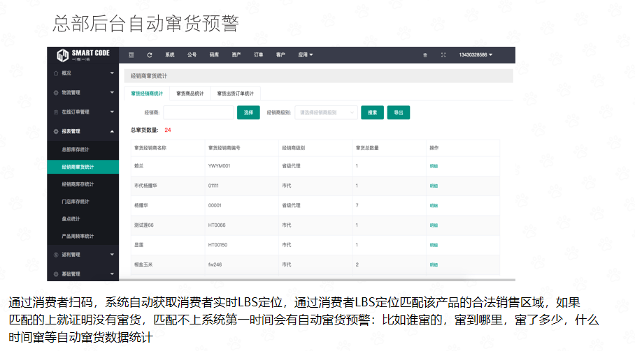The height and width of the screenshot is (351, 635).
Task: Open 明细 link for the 赖兰 row
Action: [434, 166]
